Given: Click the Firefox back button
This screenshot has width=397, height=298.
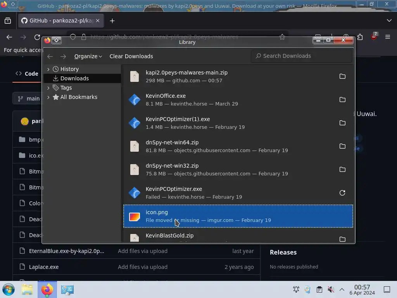Looking at the screenshot, I should pyautogui.click(x=9, y=37).
